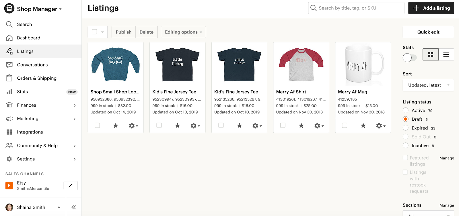Check the LITTLE TURKEY uppercase tee checkbox
459x216 pixels.
pos(221,125)
